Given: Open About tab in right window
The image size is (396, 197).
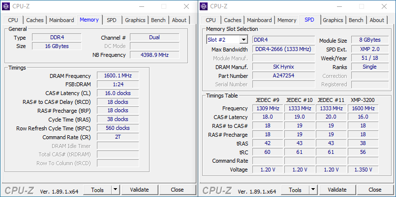Looking at the screenshot, I should [x=377, y=20].
